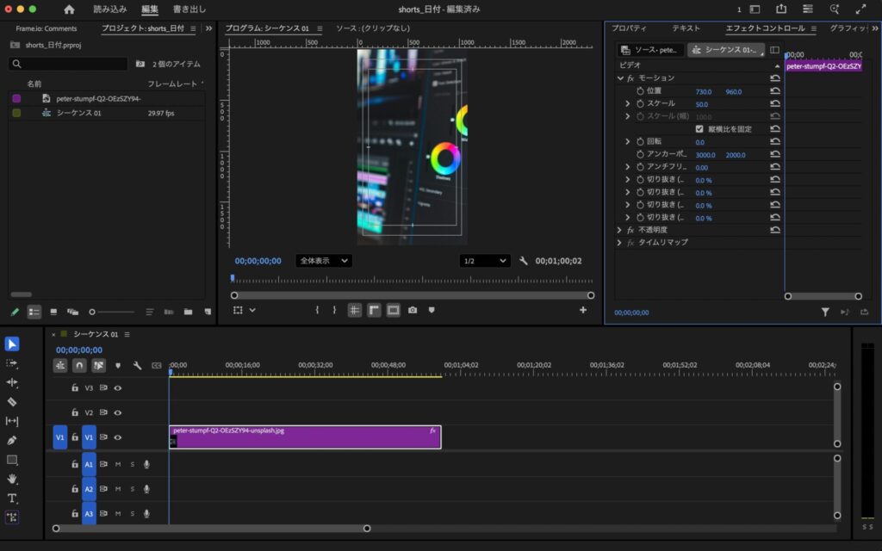Click the Home icon in top bar
882x551 pixels.
pos(69,9)
